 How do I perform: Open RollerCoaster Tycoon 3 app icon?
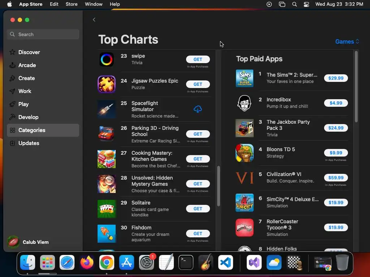(x=245, y=228)
